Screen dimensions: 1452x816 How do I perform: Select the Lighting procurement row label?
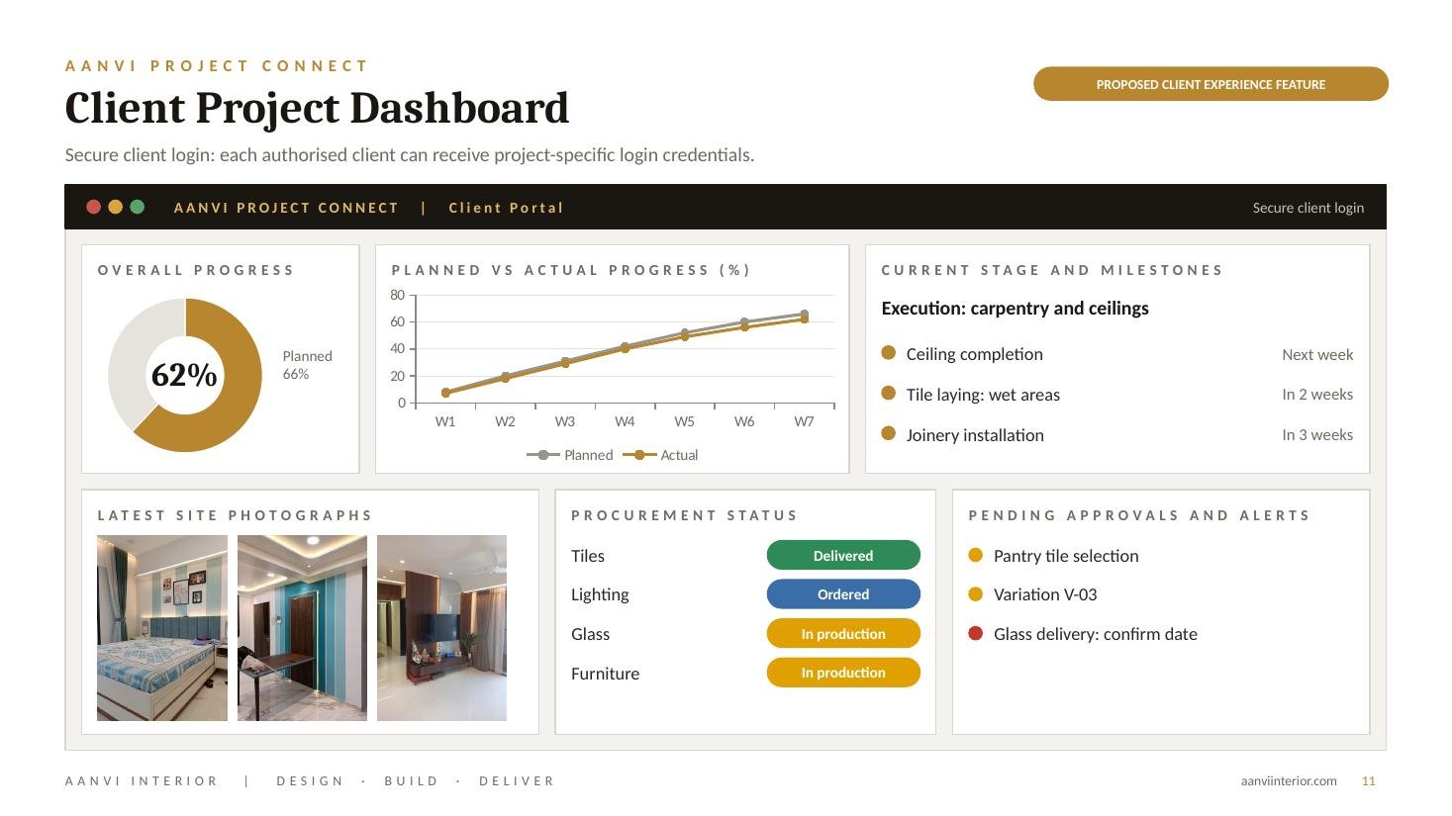pyautogui.click(x=600, y=594)
